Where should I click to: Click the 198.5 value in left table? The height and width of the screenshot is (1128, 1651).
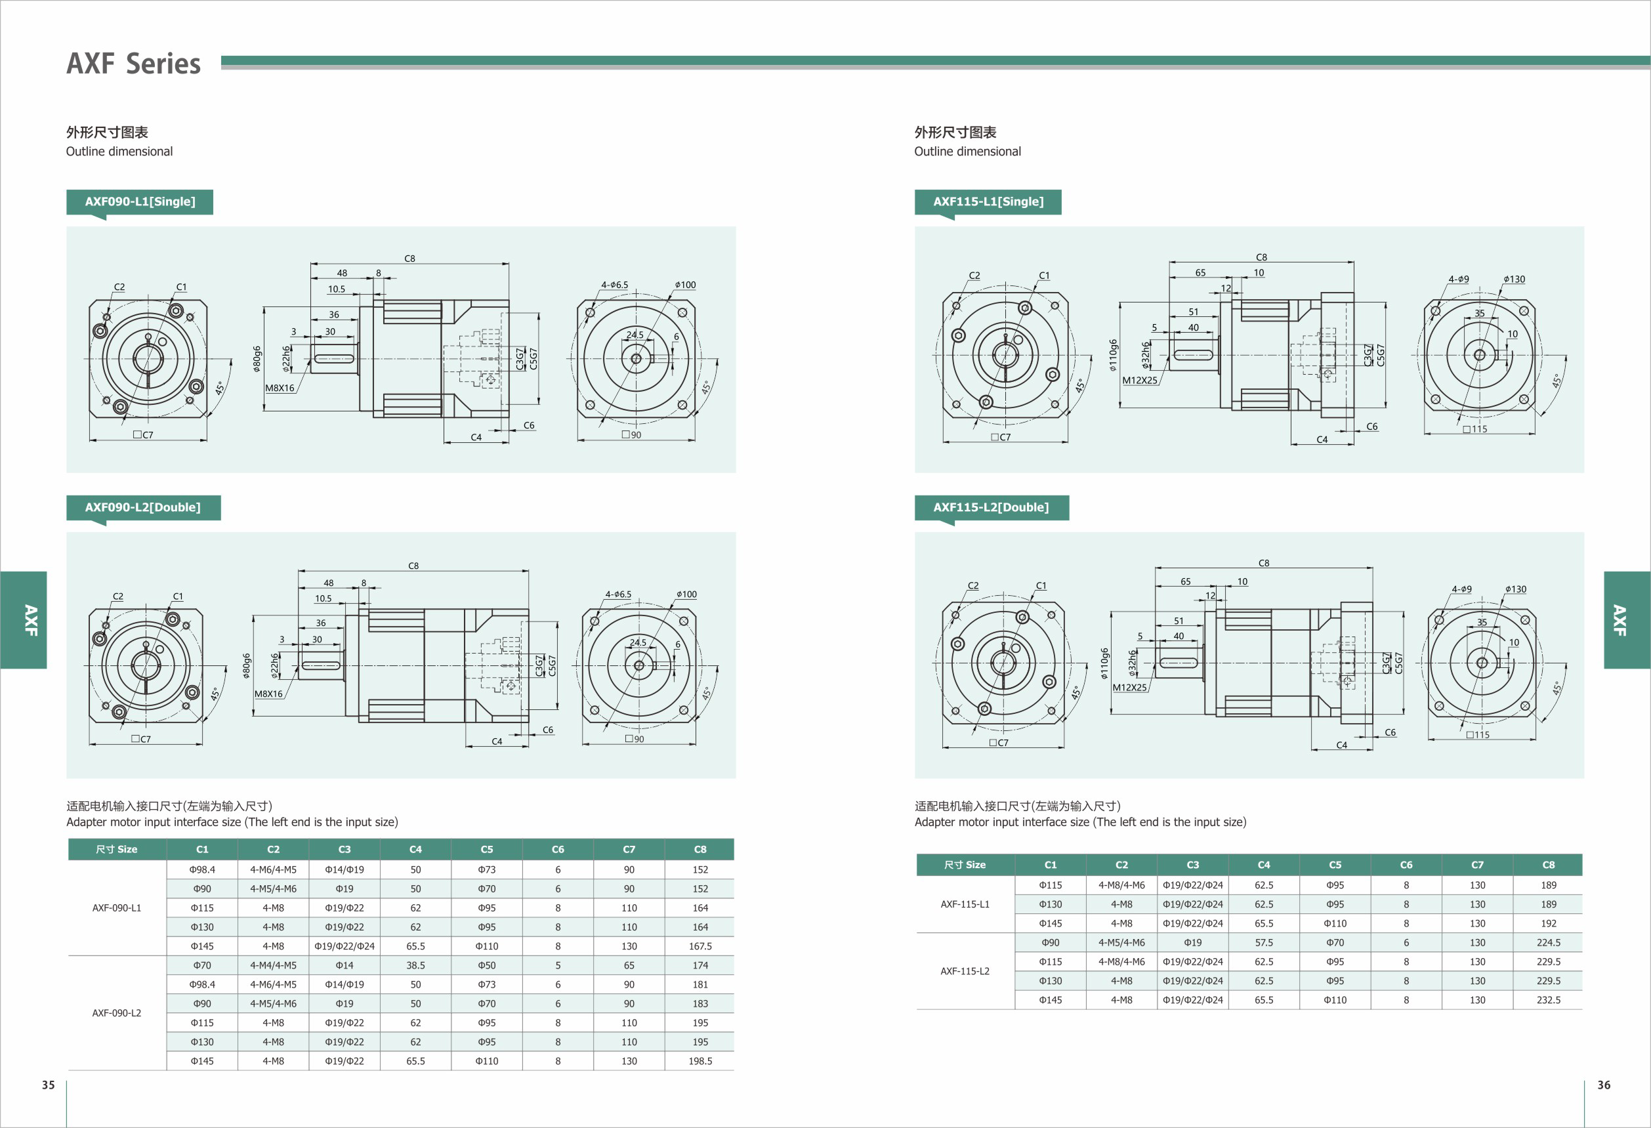[x=700, y=1061]
